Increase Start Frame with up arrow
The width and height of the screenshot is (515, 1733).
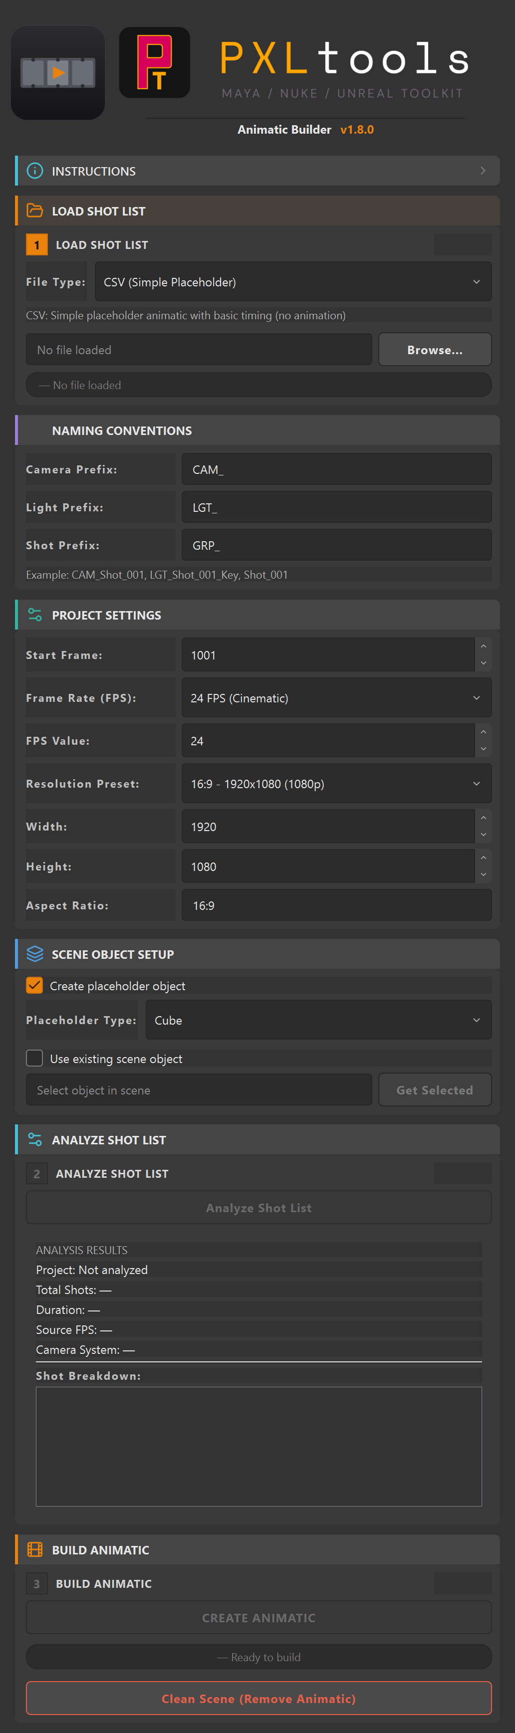(484, 647)
